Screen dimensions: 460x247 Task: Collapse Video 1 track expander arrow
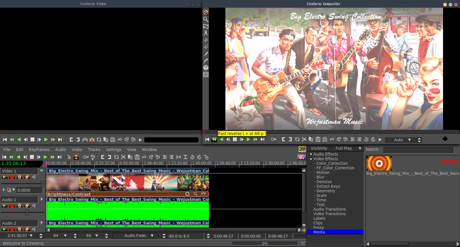(42, 171)
